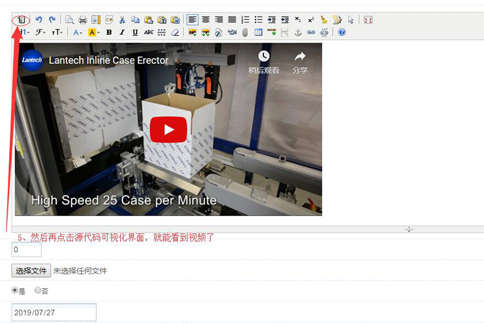Insert multiple images
This screenshot has height=323, width=484.
(x=205, y=32)
